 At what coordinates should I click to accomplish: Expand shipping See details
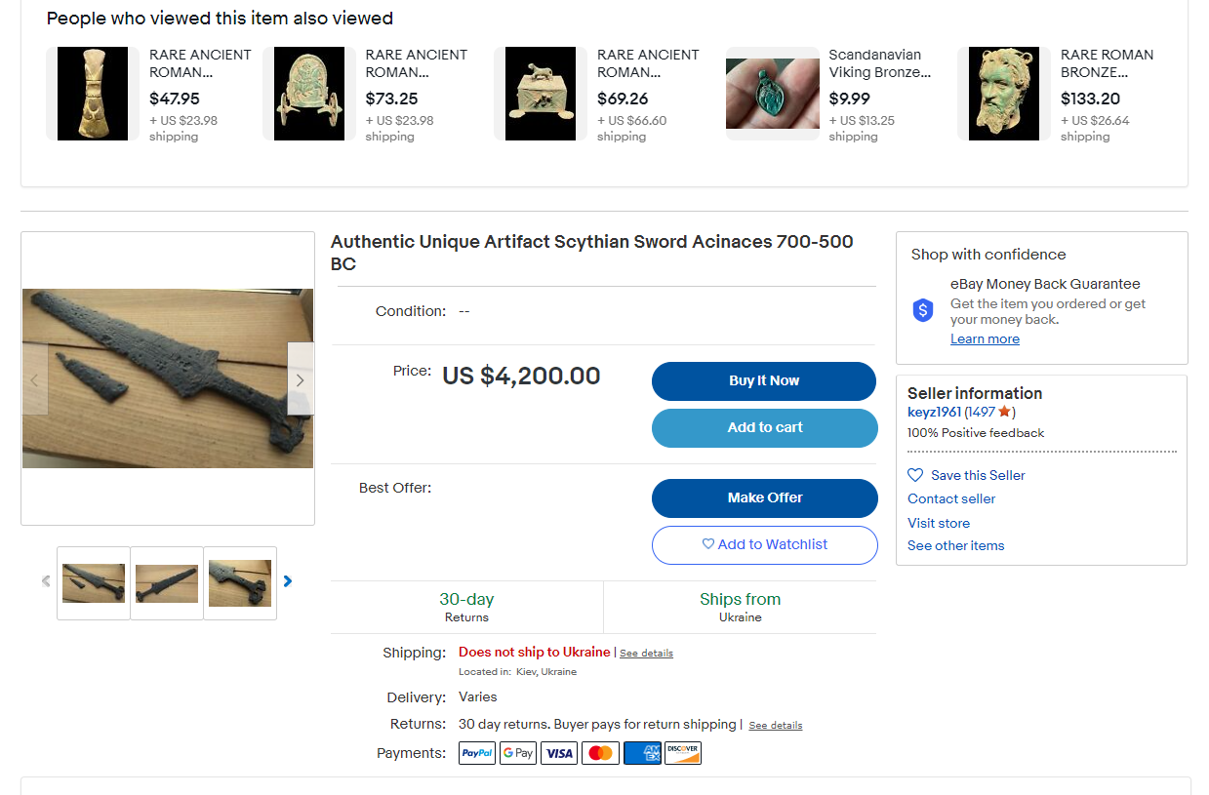[646, 654]
